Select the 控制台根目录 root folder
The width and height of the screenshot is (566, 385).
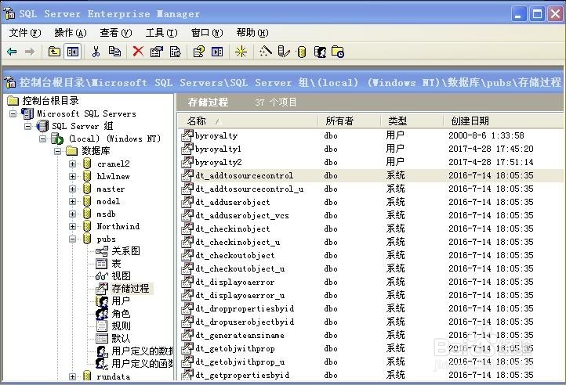(50, 101)
